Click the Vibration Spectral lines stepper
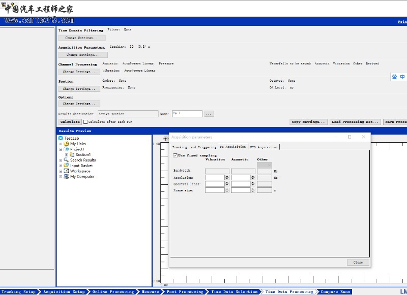The image size is (407, 295). click(x=227, y=184)
